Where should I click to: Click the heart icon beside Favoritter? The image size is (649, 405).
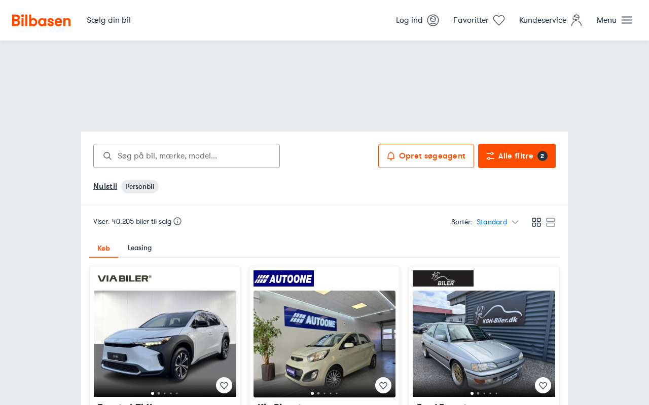click(499, 20)
